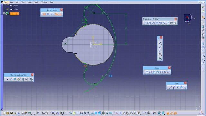The height and width of the screenshot is (116, 206).
Task: Select the Corner tool in floating toolbar
Action: (160, 43)
